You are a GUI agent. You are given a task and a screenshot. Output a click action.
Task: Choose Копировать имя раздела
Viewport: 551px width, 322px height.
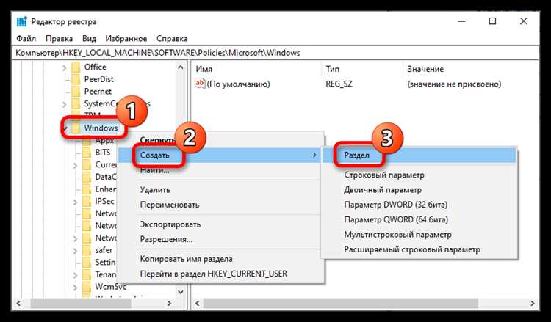(x=220, y=259)
